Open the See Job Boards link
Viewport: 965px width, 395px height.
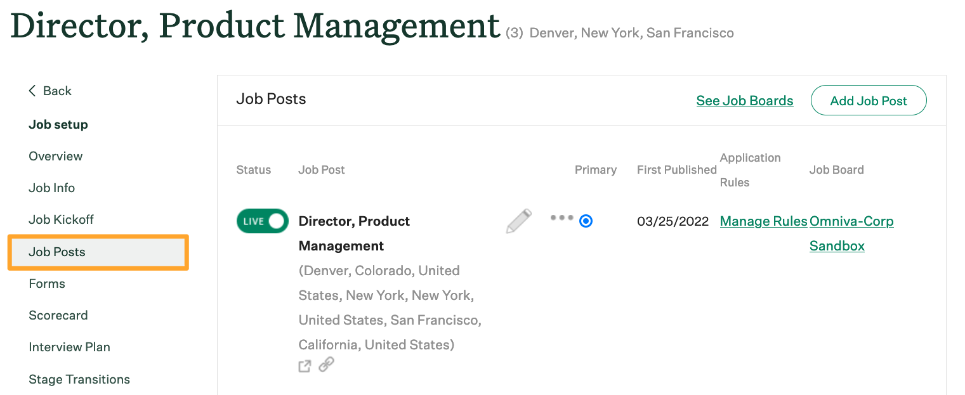[x=745, y=100]
